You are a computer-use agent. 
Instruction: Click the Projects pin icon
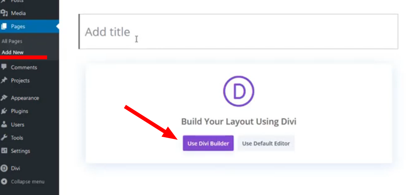click(x=4, y=80)
